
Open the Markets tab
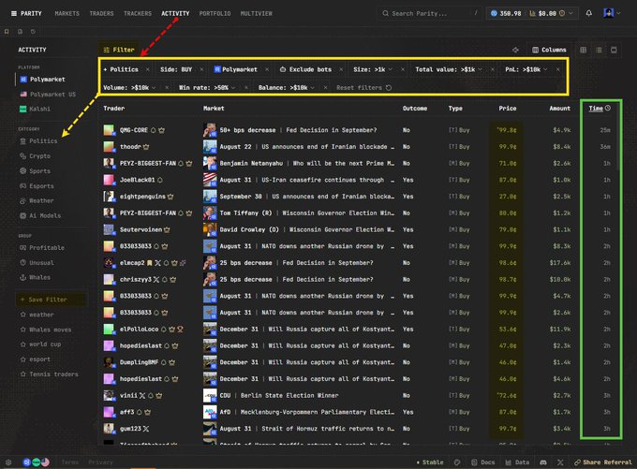click(67, 13)
